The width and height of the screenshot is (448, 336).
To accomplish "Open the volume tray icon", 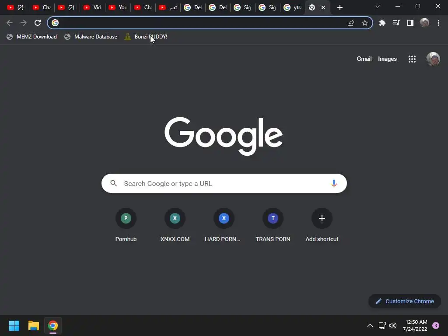I will coord(393,325).
